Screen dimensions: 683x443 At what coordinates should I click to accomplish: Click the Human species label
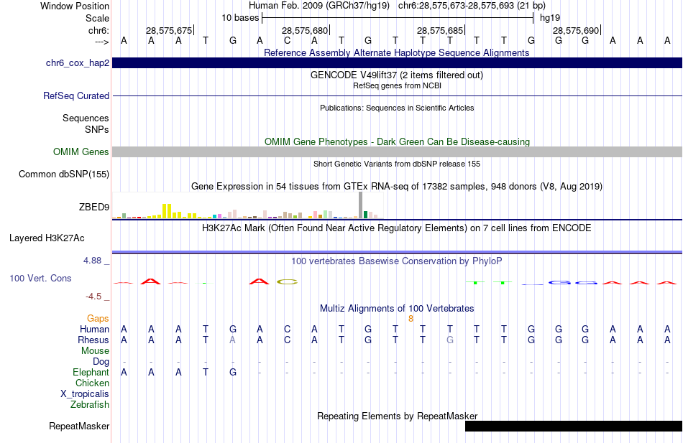tap(94, 330)
